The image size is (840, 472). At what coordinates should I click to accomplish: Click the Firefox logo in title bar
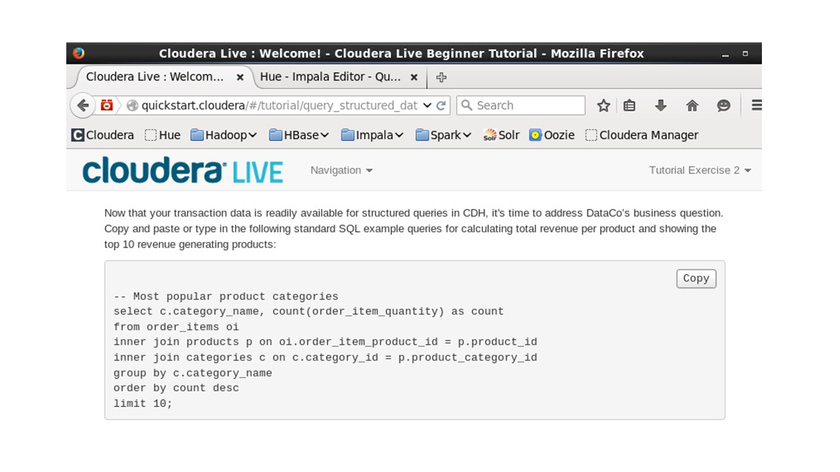click(79, 53)
